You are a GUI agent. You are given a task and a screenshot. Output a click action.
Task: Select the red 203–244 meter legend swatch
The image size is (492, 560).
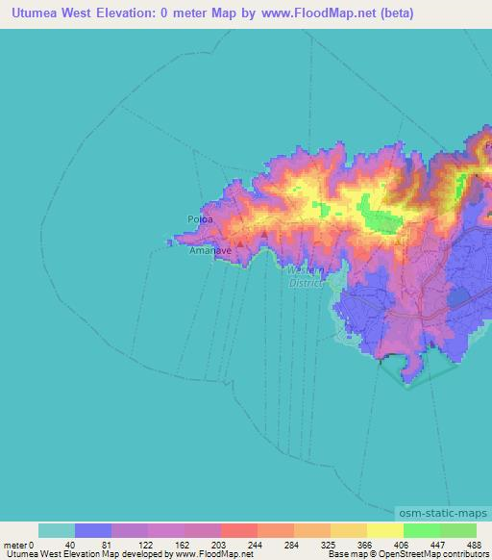pyautogui.click(x=239, y=531)
